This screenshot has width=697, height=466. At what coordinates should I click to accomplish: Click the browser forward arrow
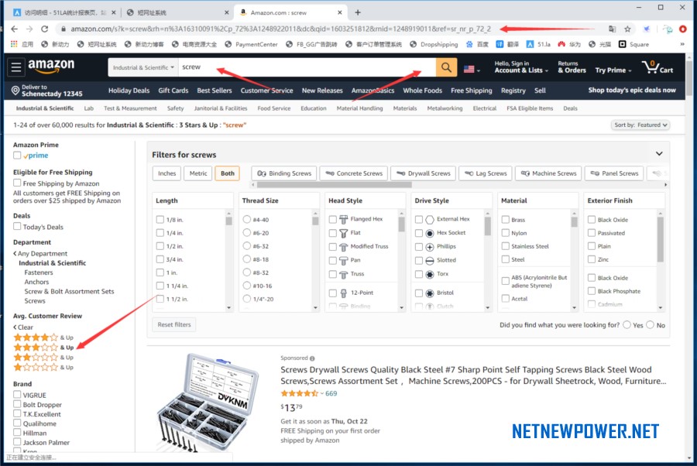point(29,29)
